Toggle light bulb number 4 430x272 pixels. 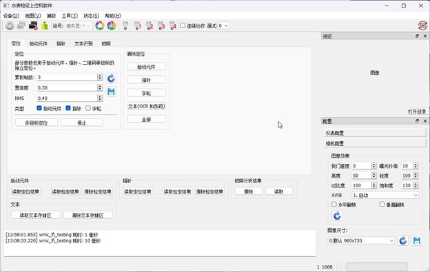pos(173,25)
